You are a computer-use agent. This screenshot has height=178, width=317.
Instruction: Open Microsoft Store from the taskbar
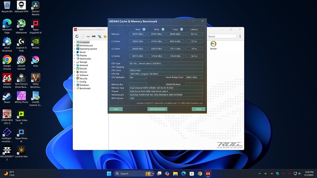pos(192,174)
